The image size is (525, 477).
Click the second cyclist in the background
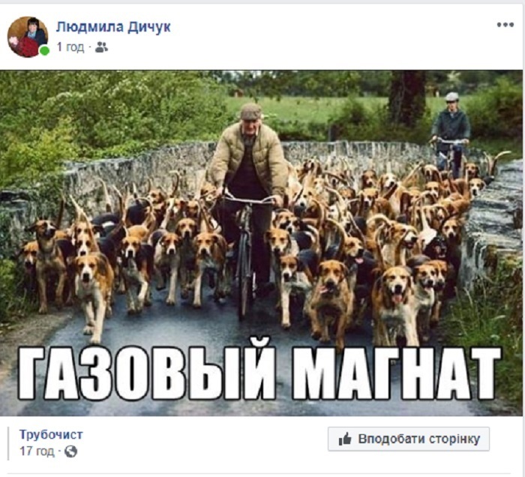click(x=451, y=134)
